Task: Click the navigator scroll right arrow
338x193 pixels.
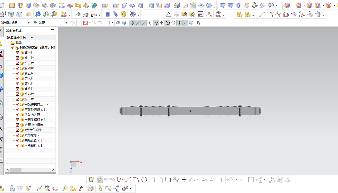Action: 53,170
